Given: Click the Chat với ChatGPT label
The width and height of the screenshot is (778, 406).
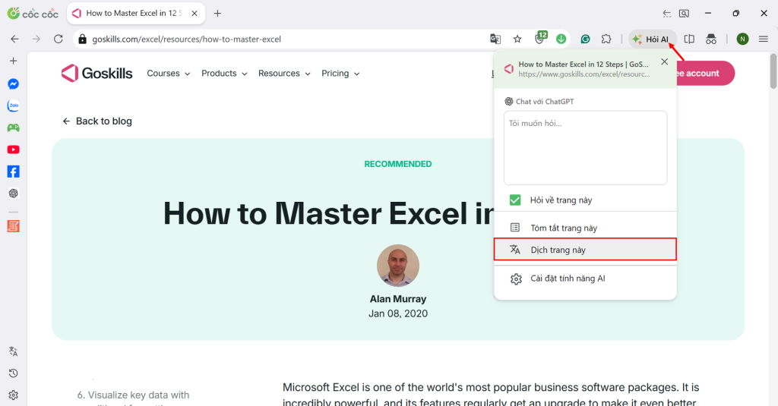Looking at the screenshot, I should 544,102.
